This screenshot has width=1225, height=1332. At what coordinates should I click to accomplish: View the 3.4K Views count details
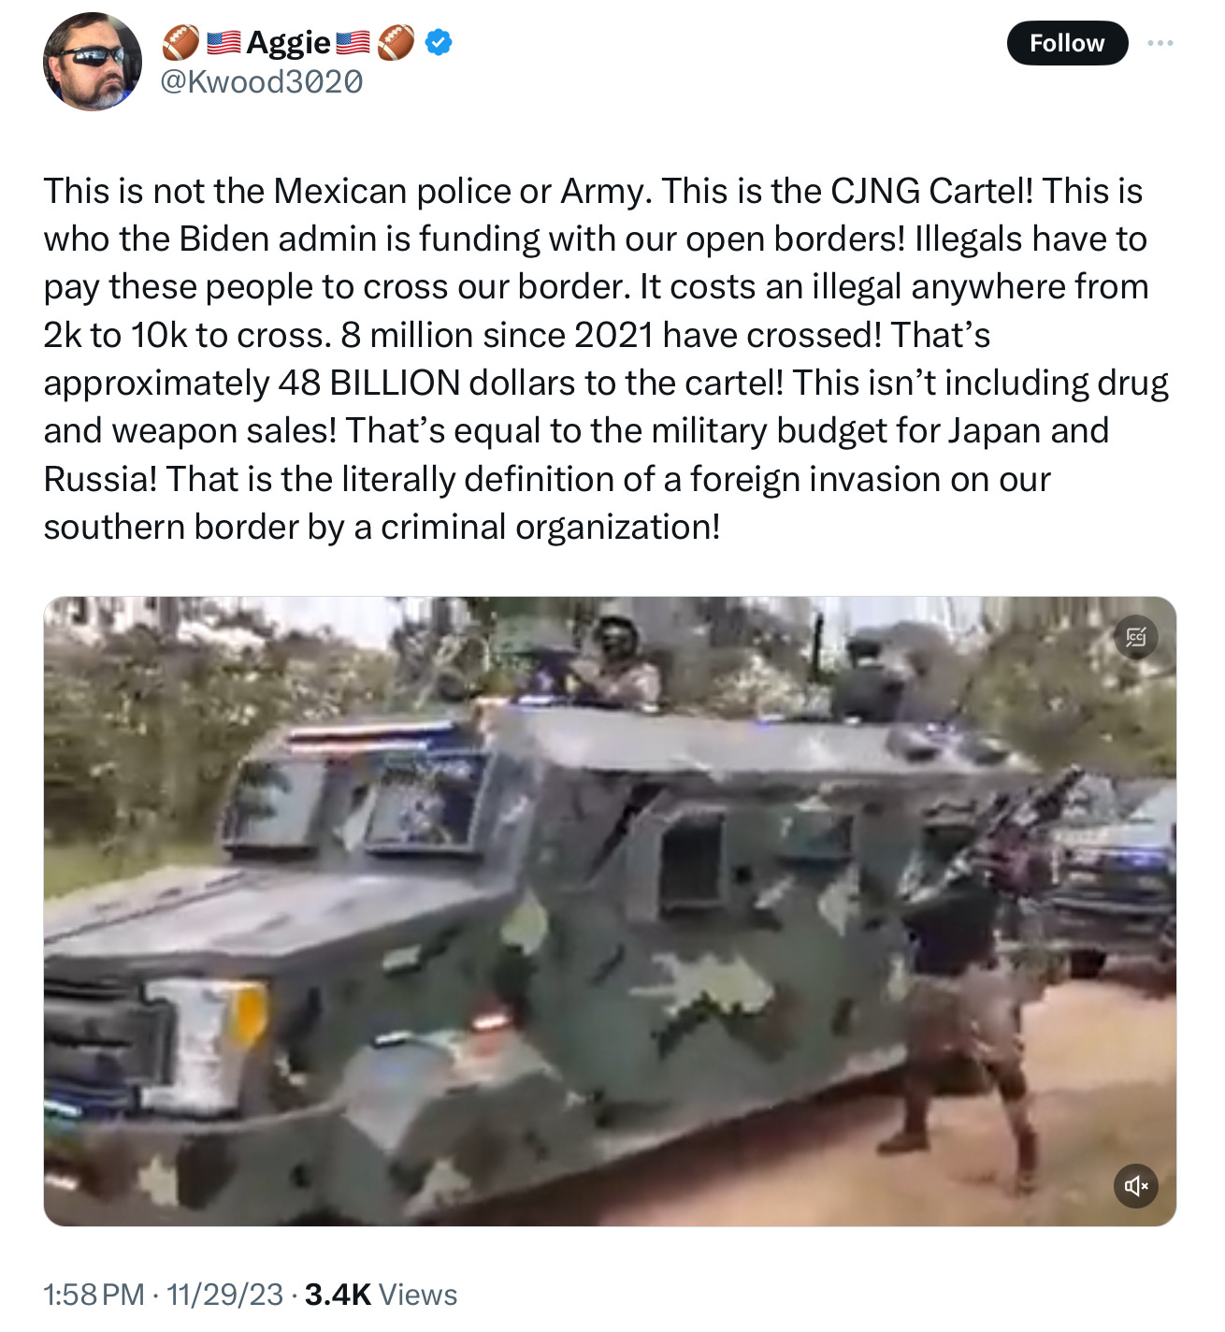tap(381, 1295)
